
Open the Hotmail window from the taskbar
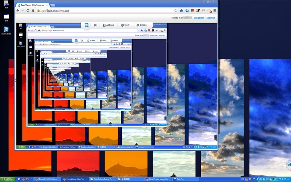pyautogui.click(x=47, y=179)
